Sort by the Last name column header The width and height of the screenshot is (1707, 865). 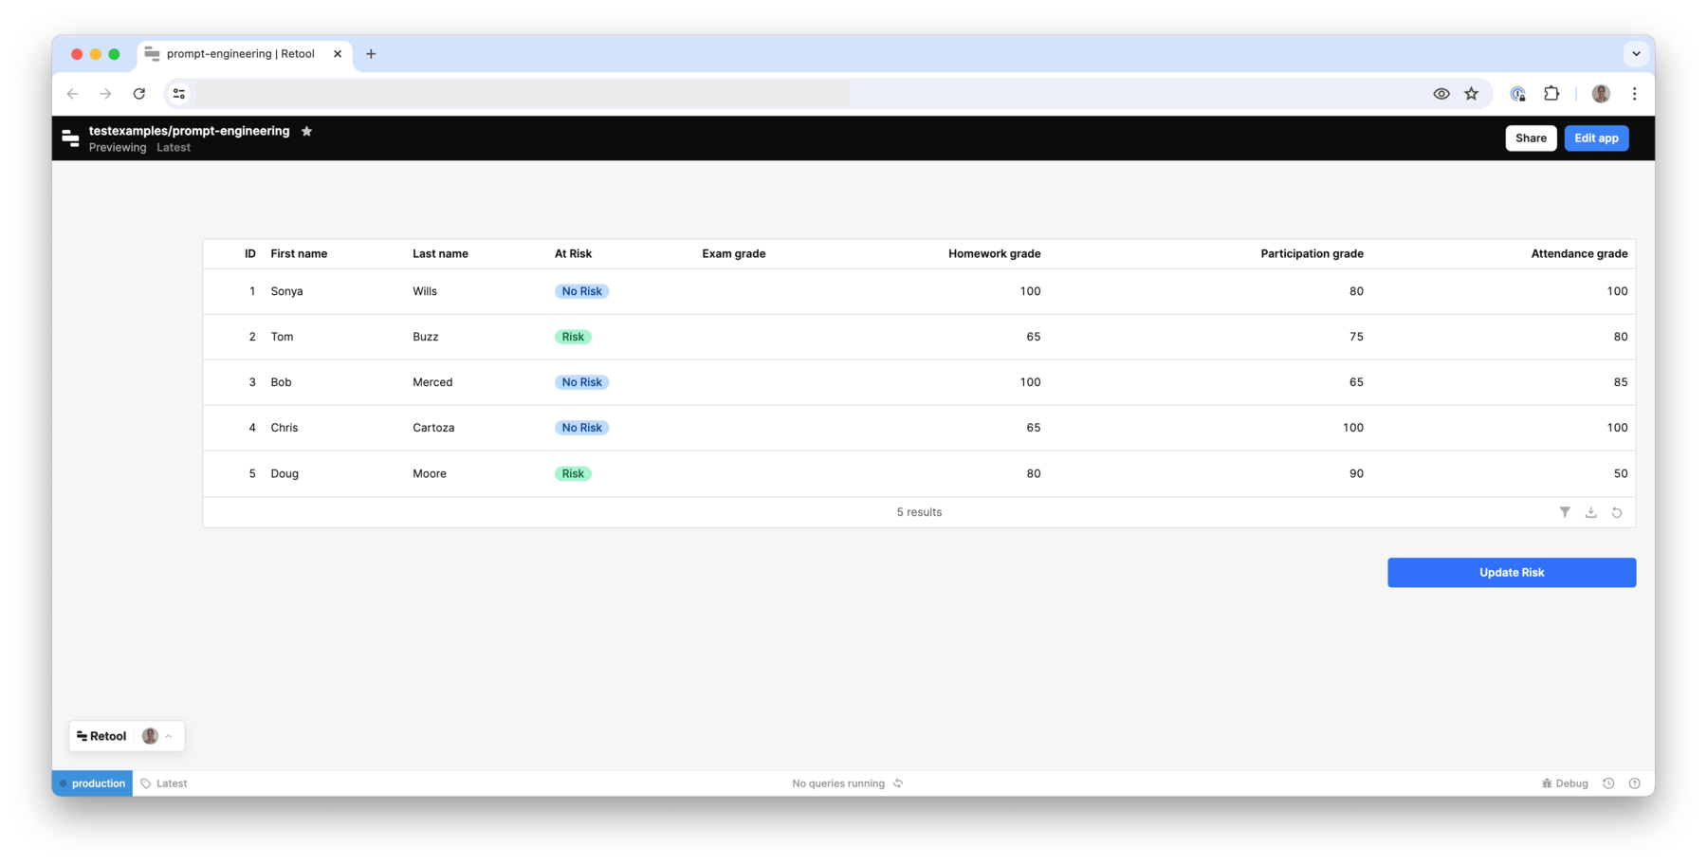click(x=440, y=254)
